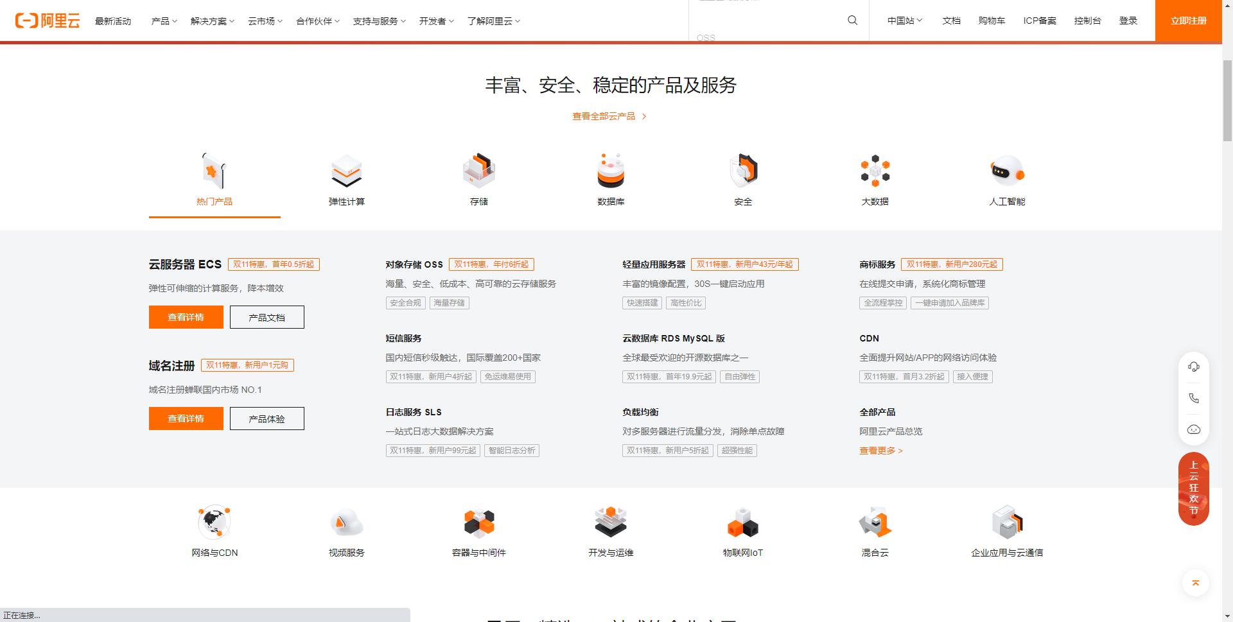Open the 对象存储 OSS product link
This screenshot has height=622, width=1233.
click(x=414, y=264)
